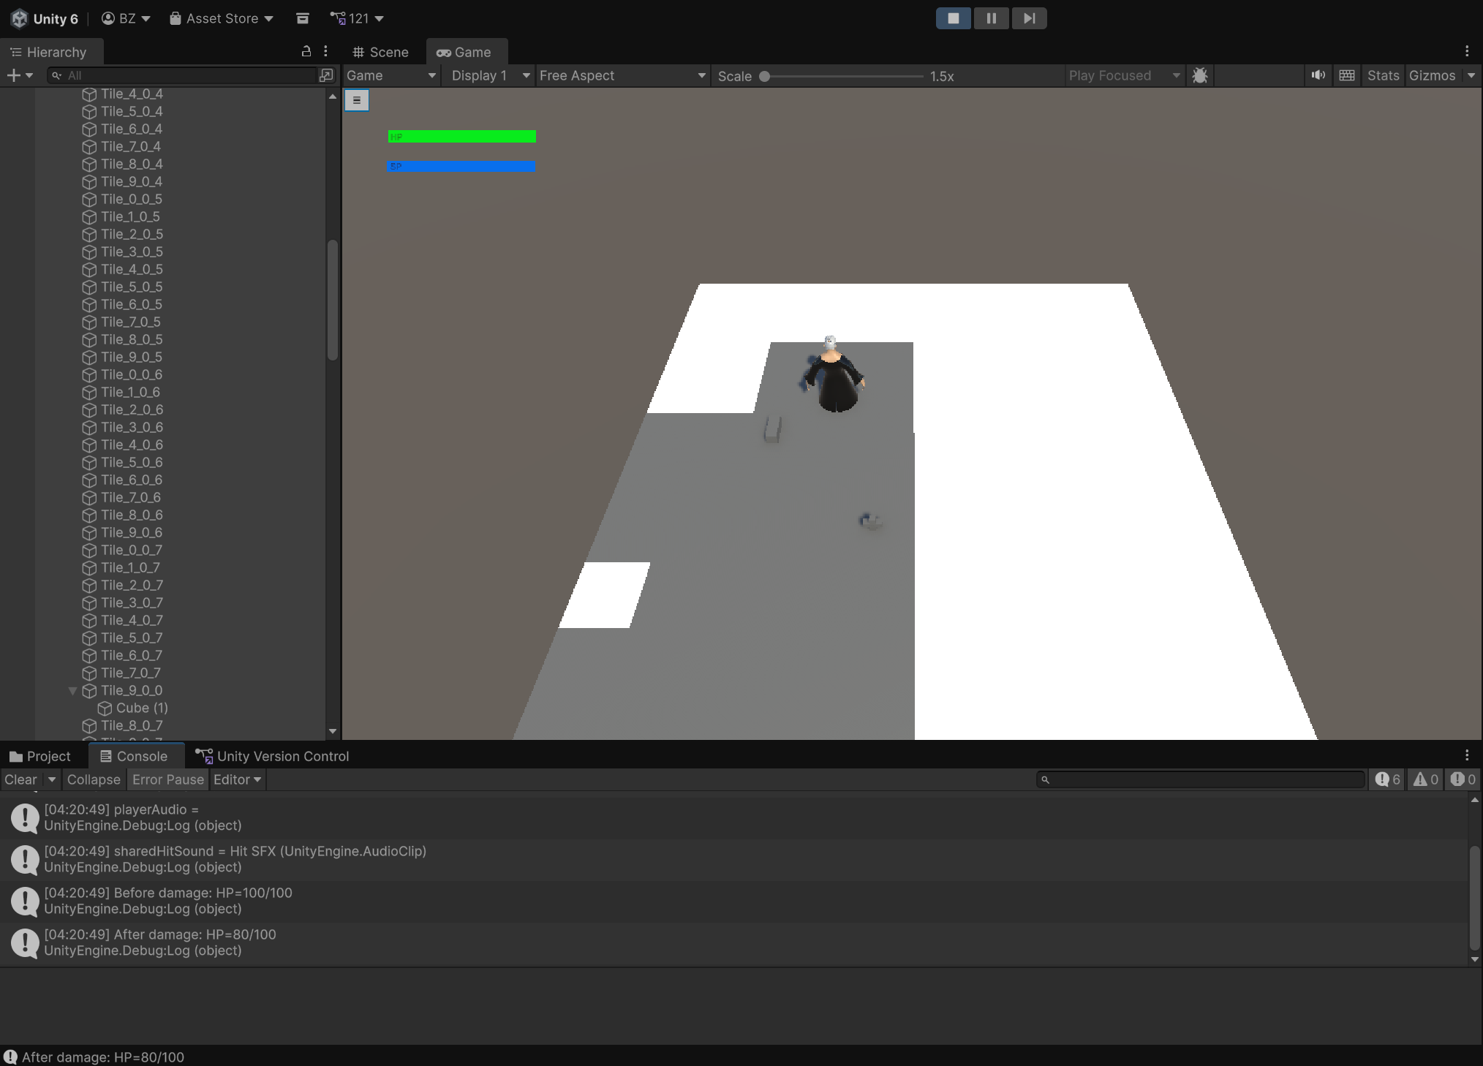Viewport: 1483px width, 1066px height.
Task: Open the Game view mode dropdown
Action: 391,75
